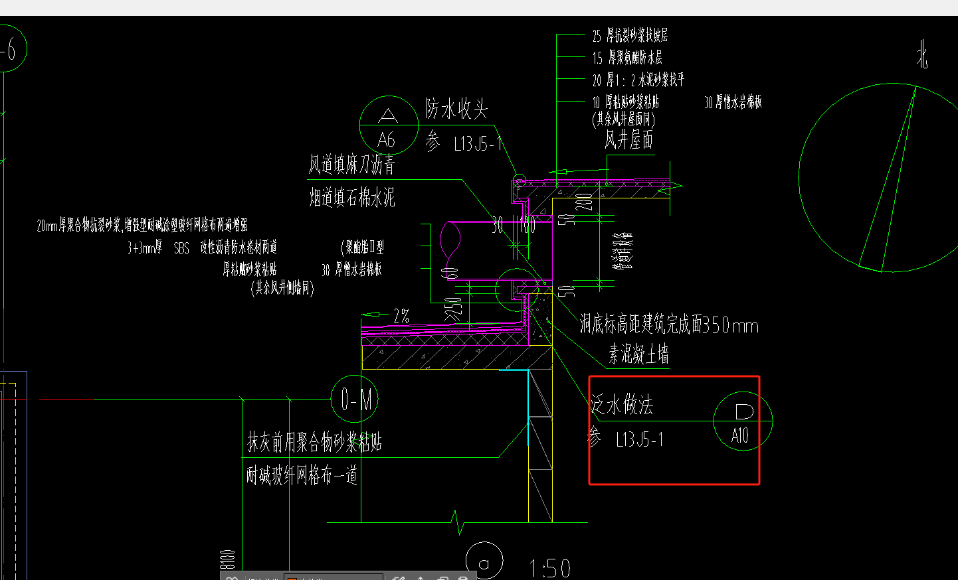Image resolution: width=958 pixels, height=580 pixels.
Task: Click the A10 detail reference bubble
Action: [x=743, y=421]
